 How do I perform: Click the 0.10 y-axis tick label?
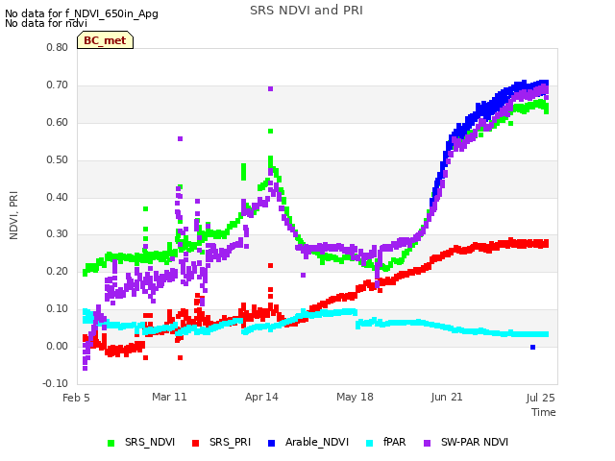pos(58,309)
